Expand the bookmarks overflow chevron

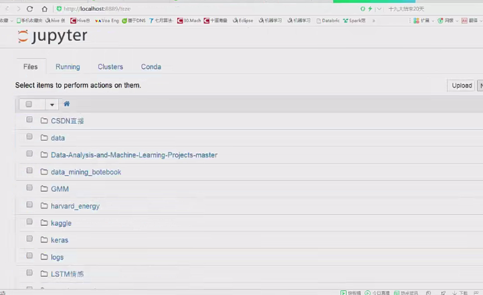[x=373, y=21]
